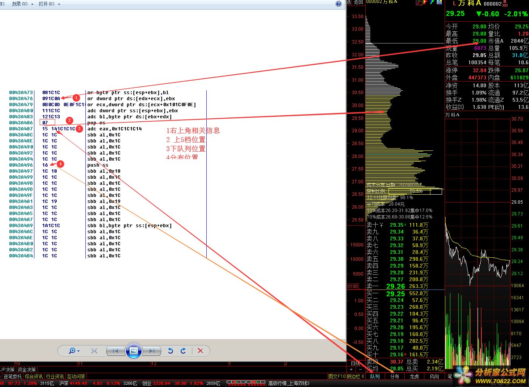Click the 返回 button atop the chart
Image resolution: width=529 pixels, height=387 pixels.
click(358, 2)
